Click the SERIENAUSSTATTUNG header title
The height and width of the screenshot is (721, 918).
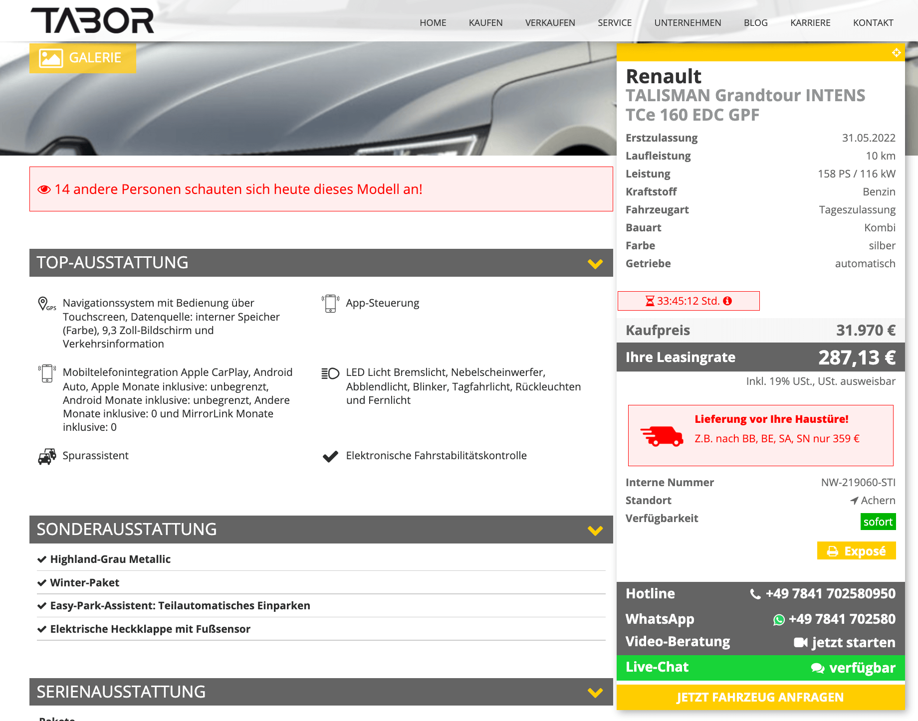(x=121, y=692)
